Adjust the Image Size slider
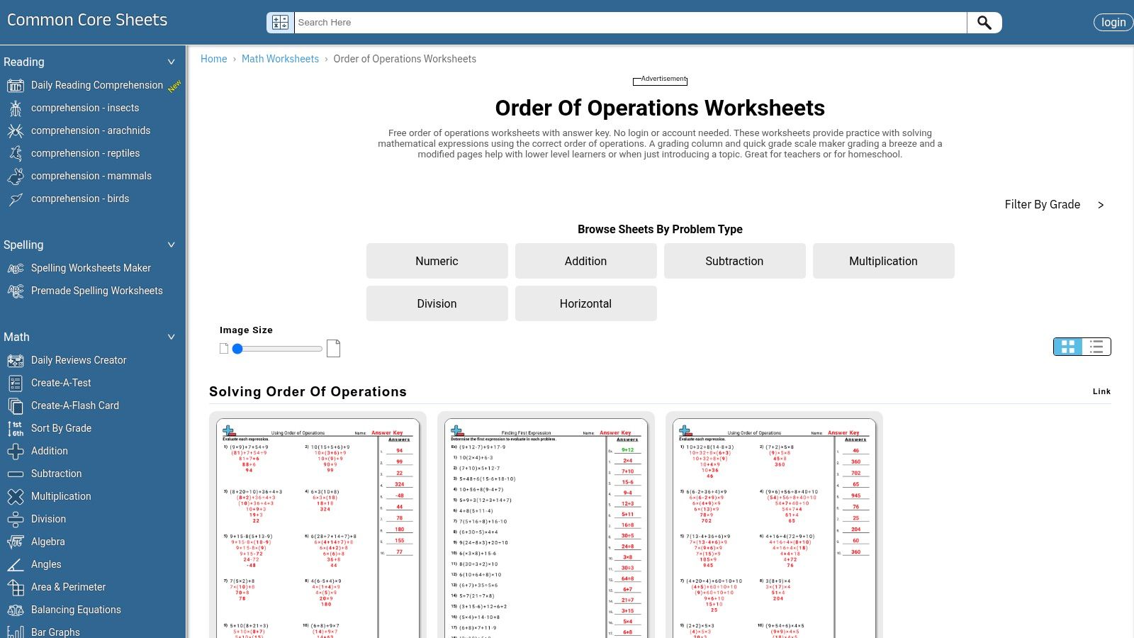The height and width of the screenshot is (638, 1134). (x=238, y=348)
